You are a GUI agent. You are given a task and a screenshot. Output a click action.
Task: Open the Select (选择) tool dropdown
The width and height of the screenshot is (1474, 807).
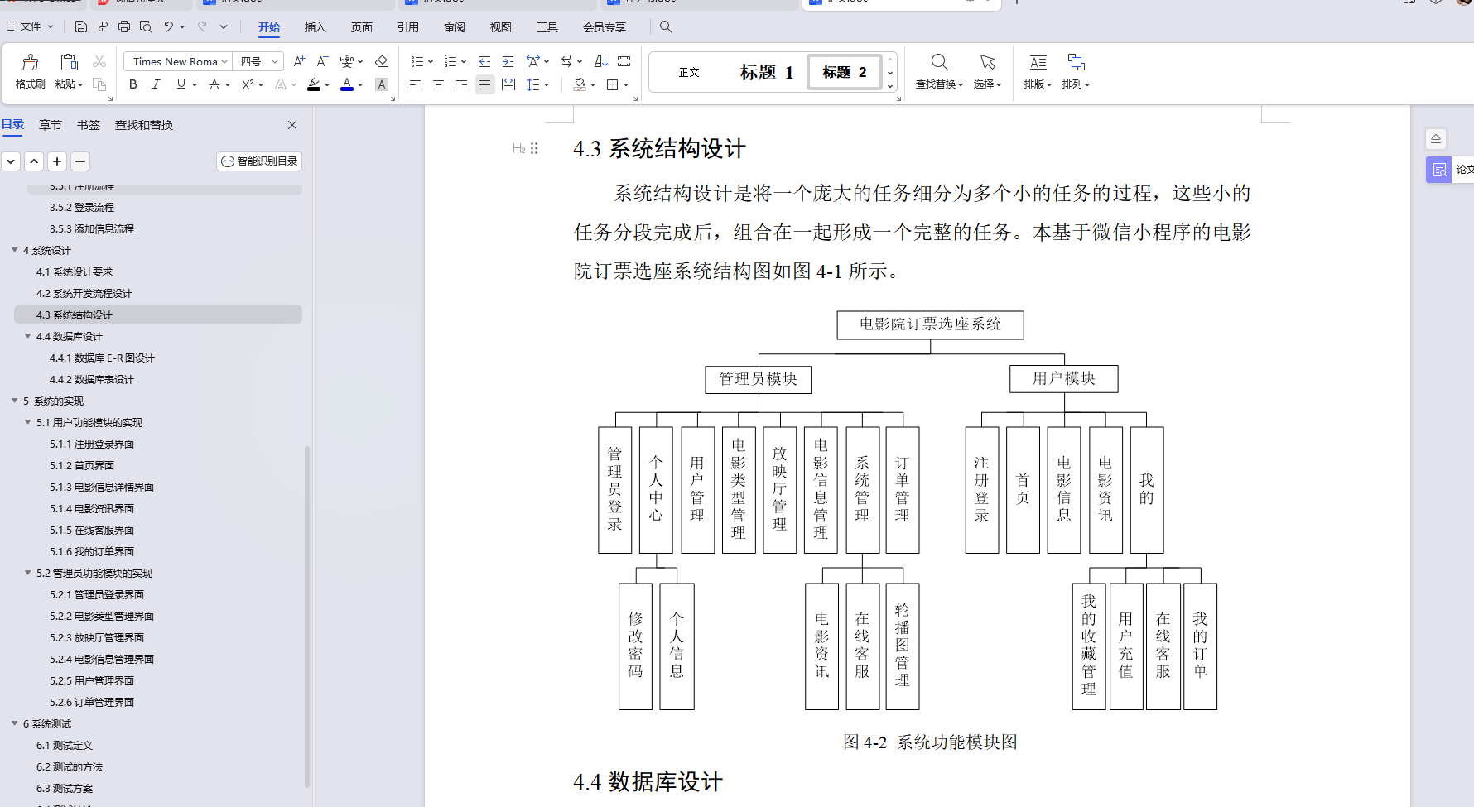pyautogui.click(x=987, y=71)
